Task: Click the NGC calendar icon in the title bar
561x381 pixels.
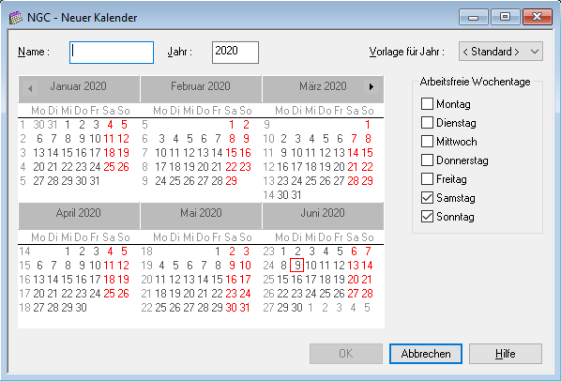Action: [15, 18]
